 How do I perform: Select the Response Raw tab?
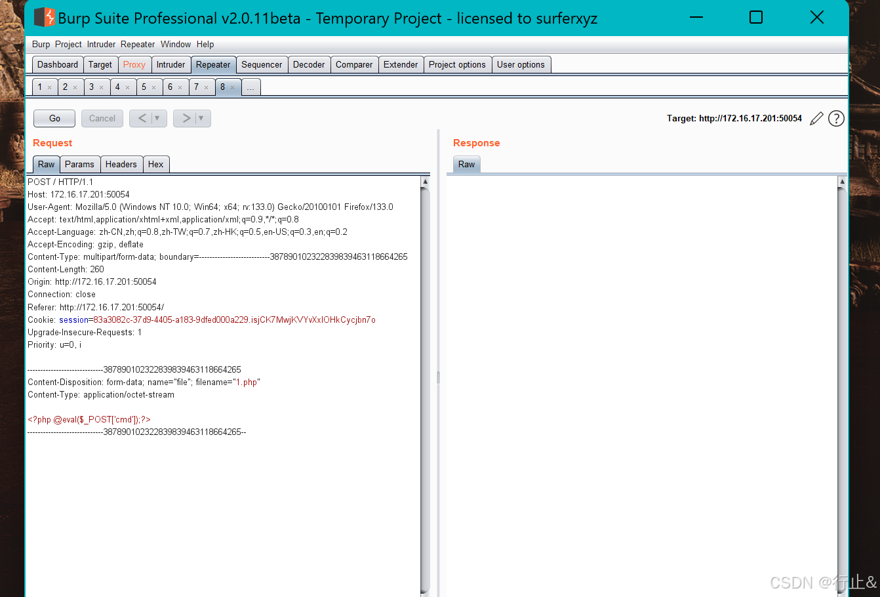[467, 164]
